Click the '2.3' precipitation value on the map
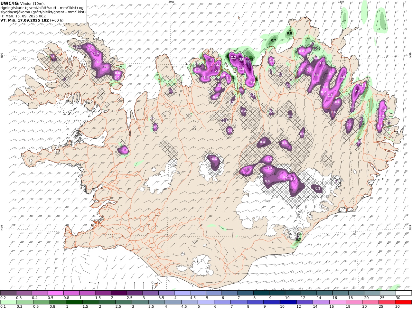The height and width of the screenshot is (309, 412). (x=234, y=58)
